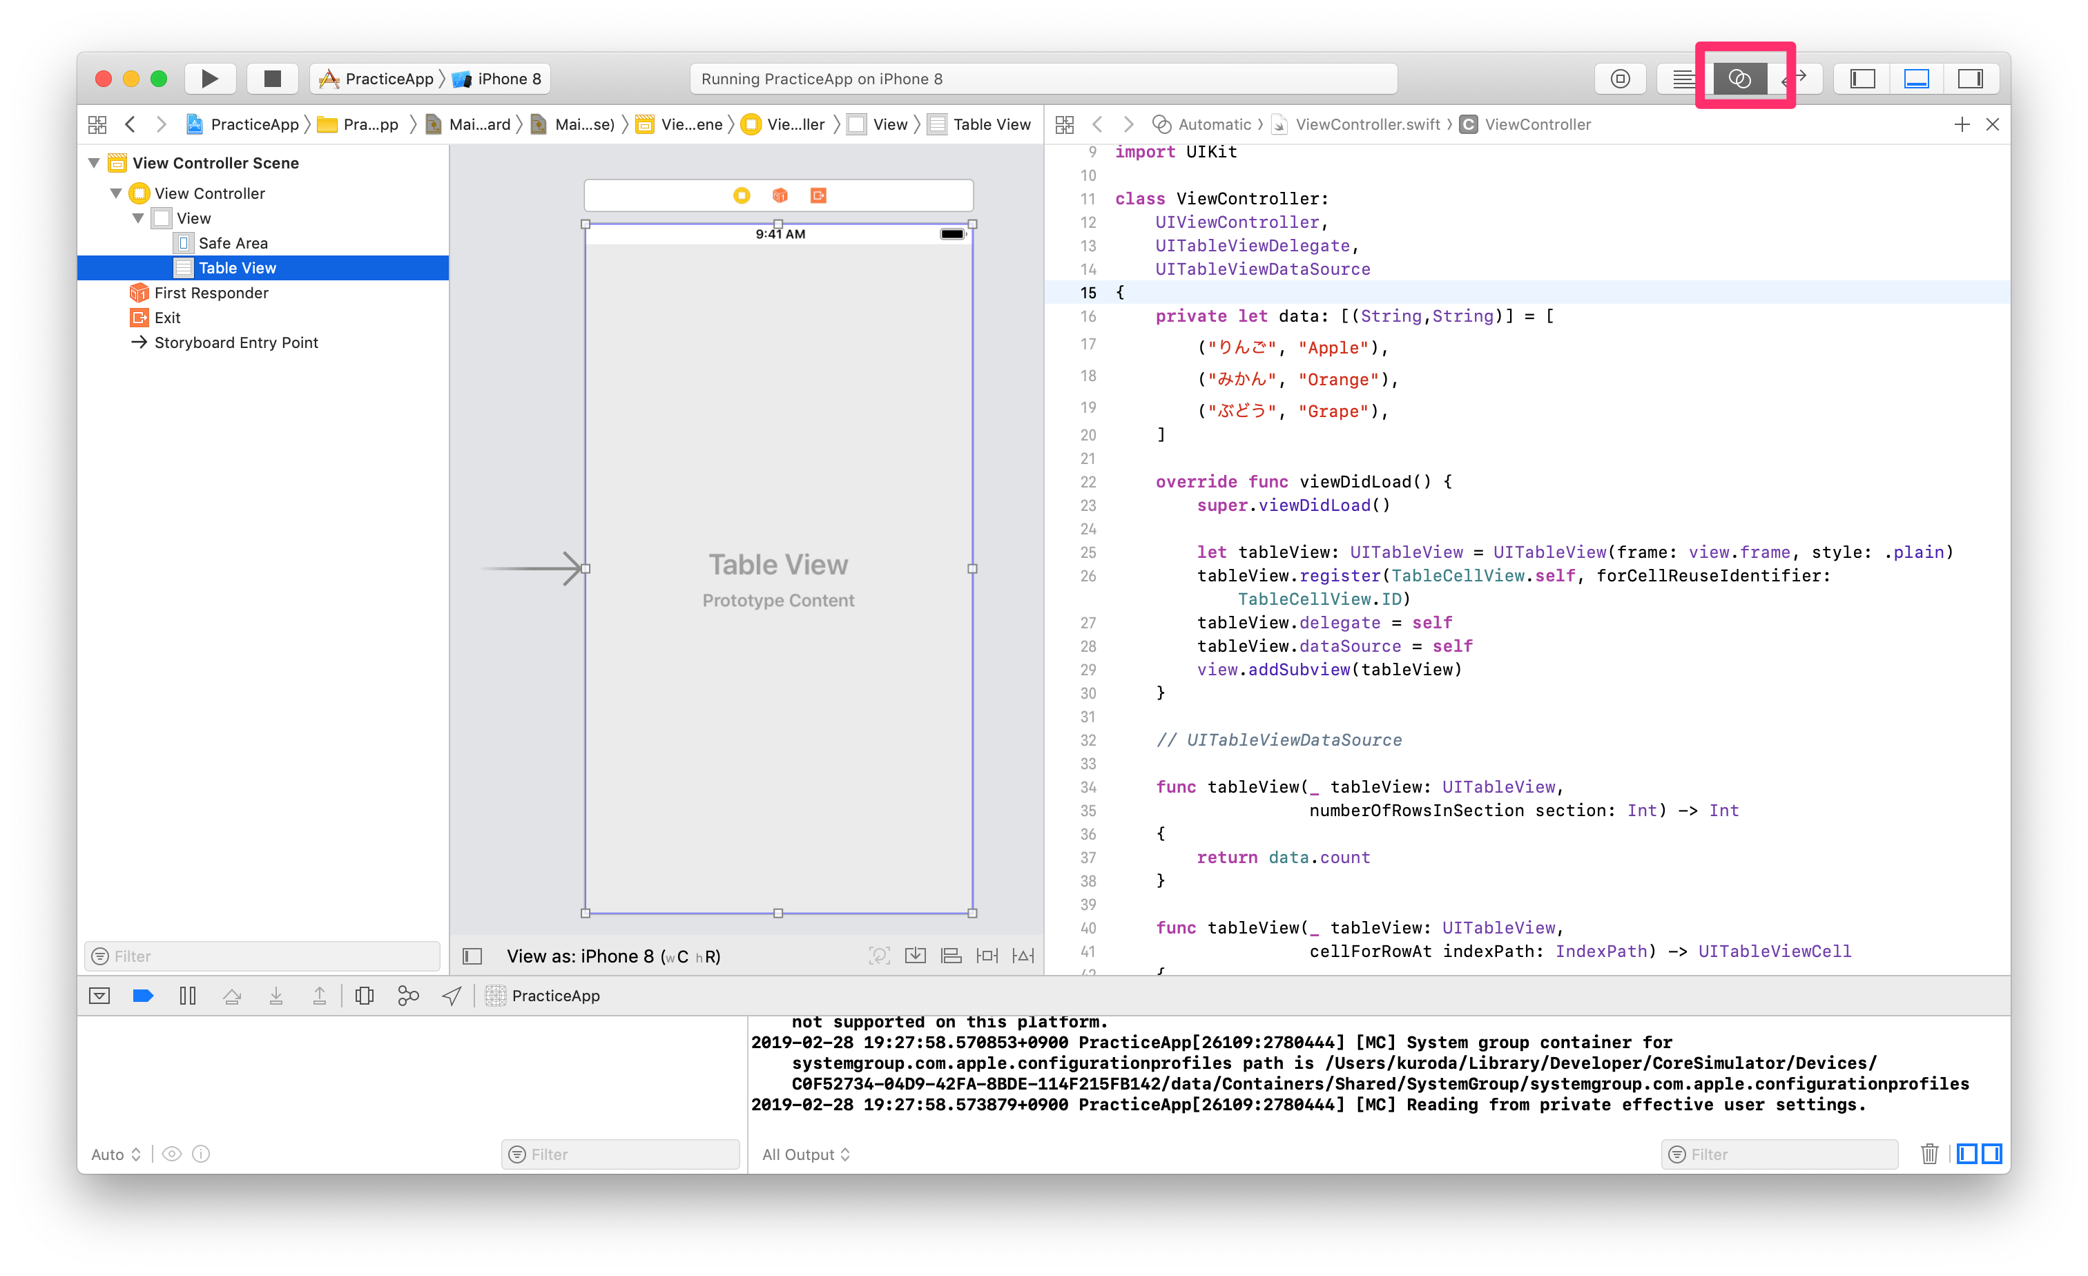Toggle the right Inspector panel
Screen dimensions: 2088x1276
click(x=1970, y=79)
